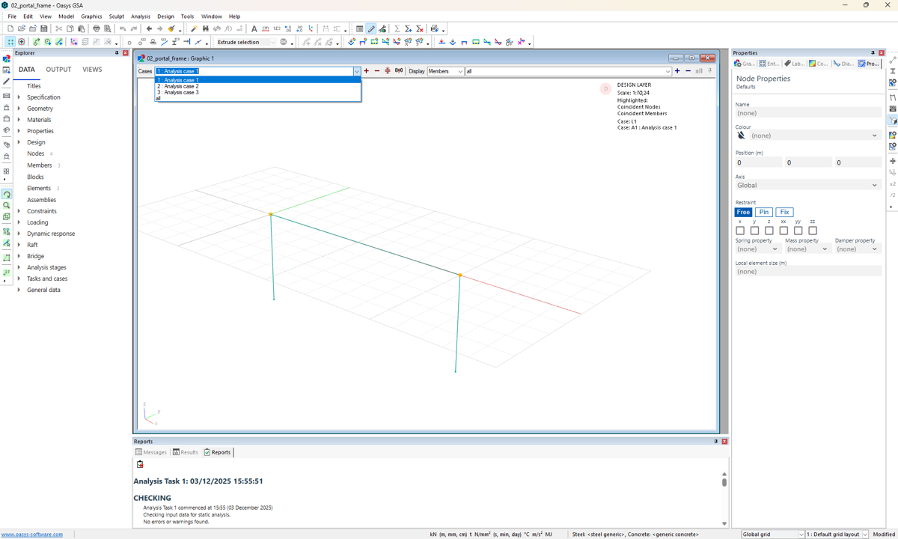Expand the Geometry tree node
Image resolution: width=898 pixels, height=539 pixels.
[x=19, y=109]
